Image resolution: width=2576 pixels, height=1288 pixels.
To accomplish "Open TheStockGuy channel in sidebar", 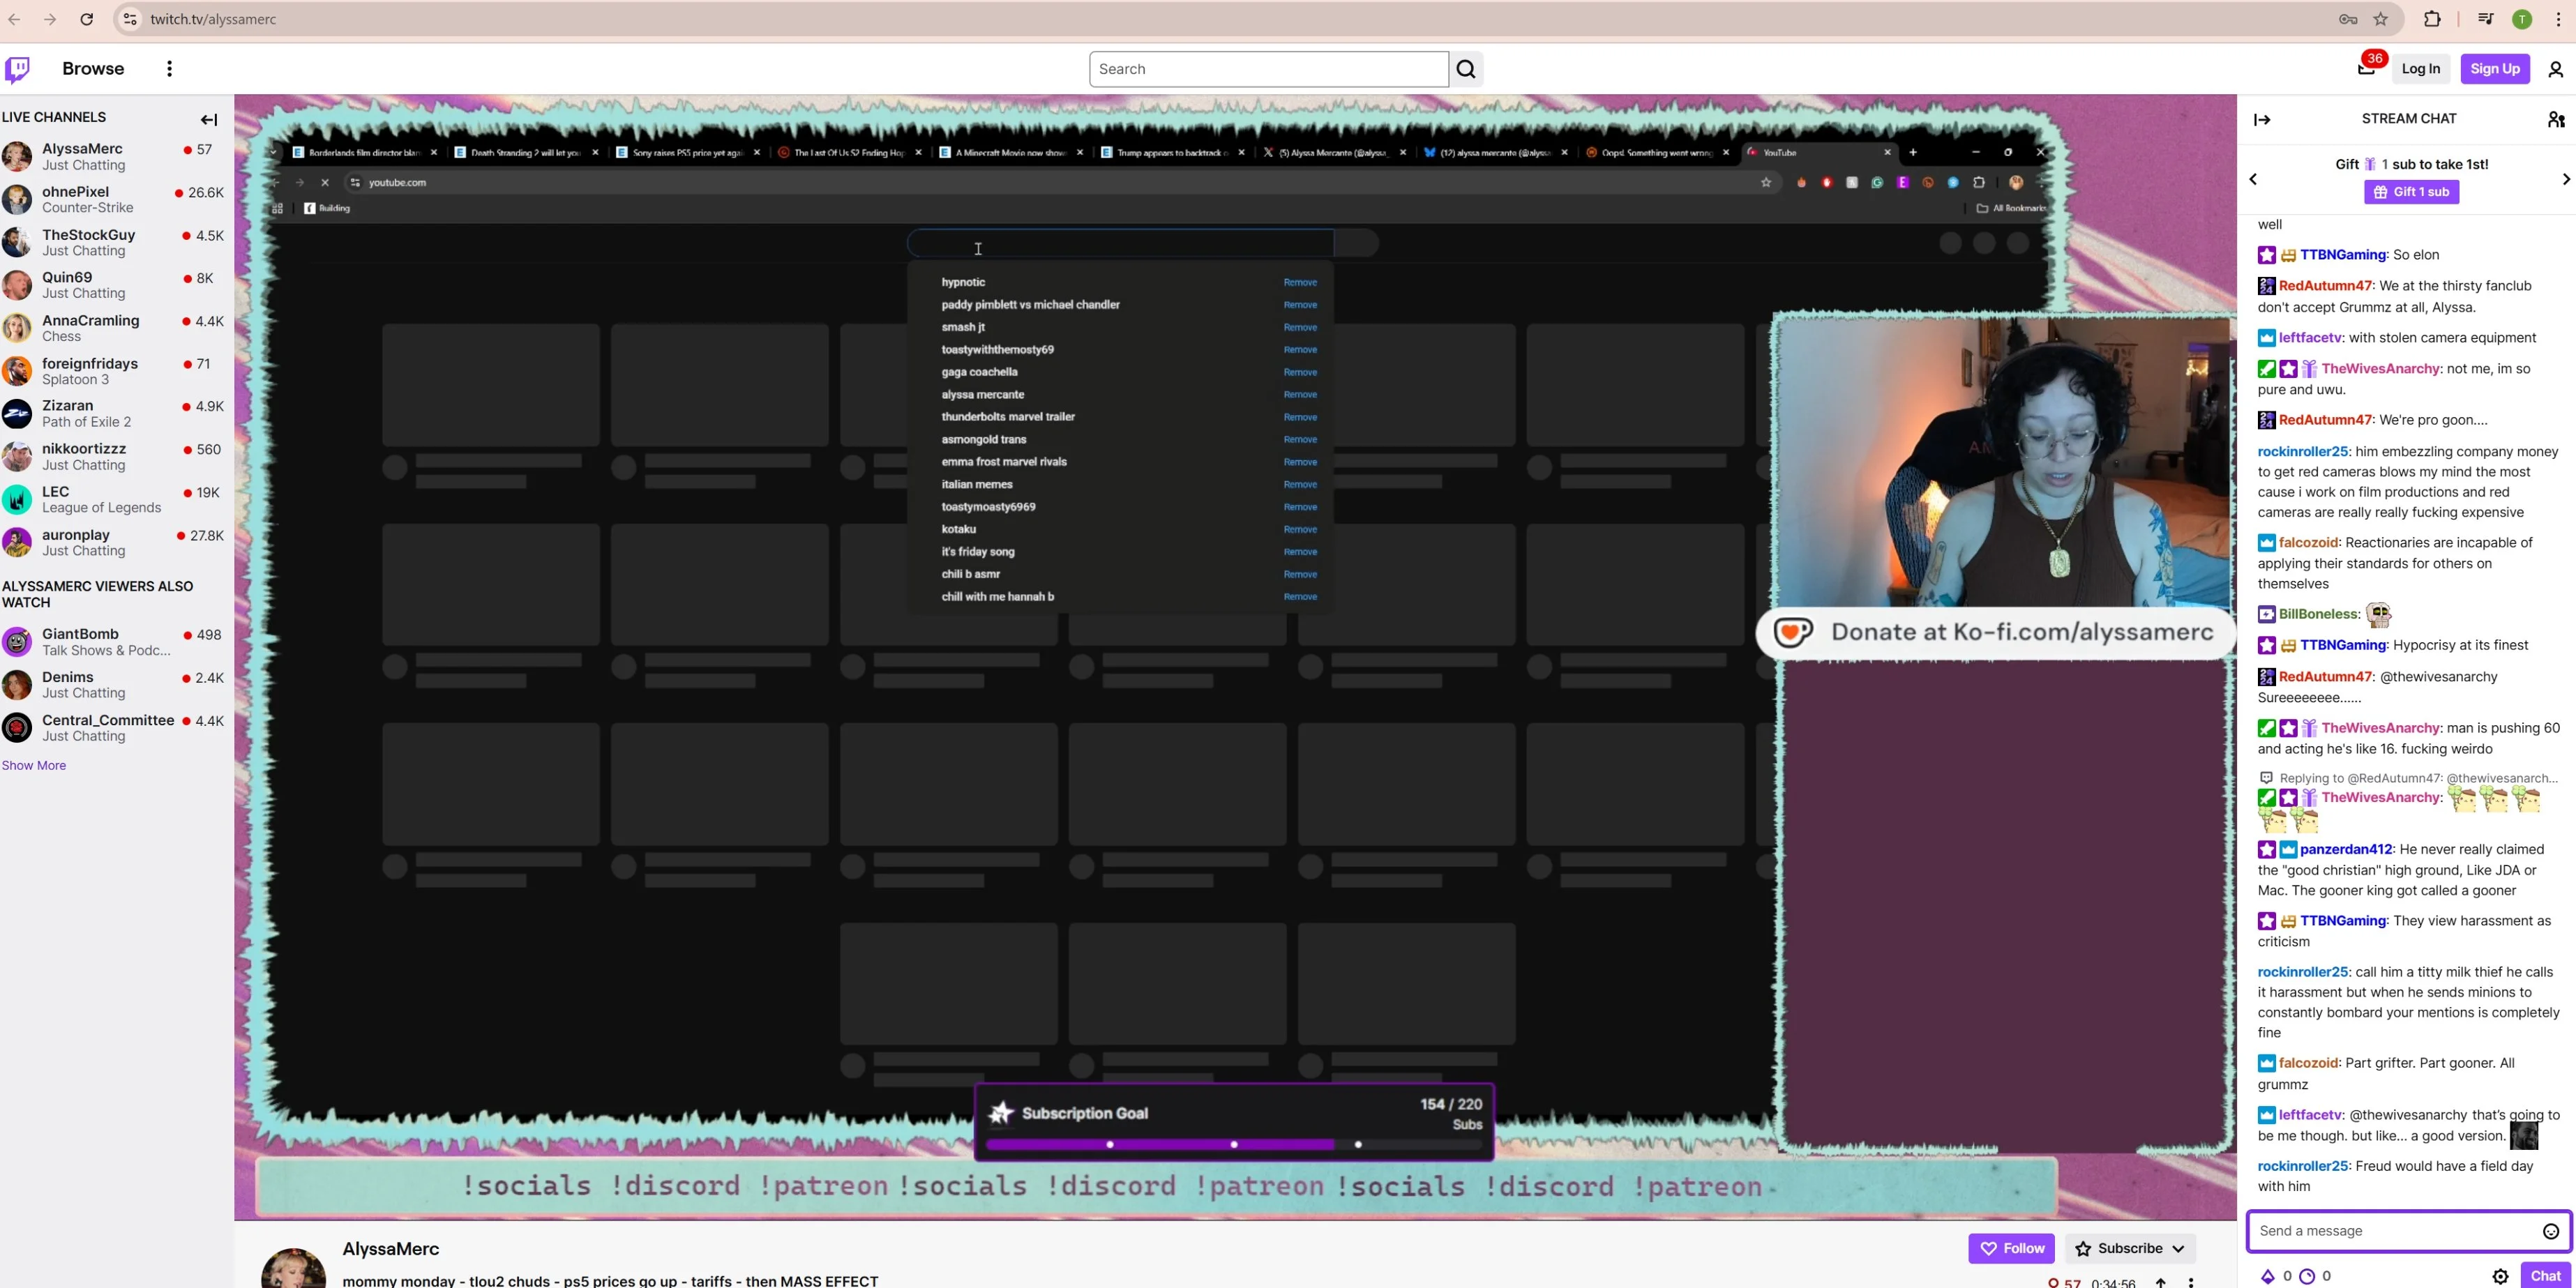I will (116, 243).
